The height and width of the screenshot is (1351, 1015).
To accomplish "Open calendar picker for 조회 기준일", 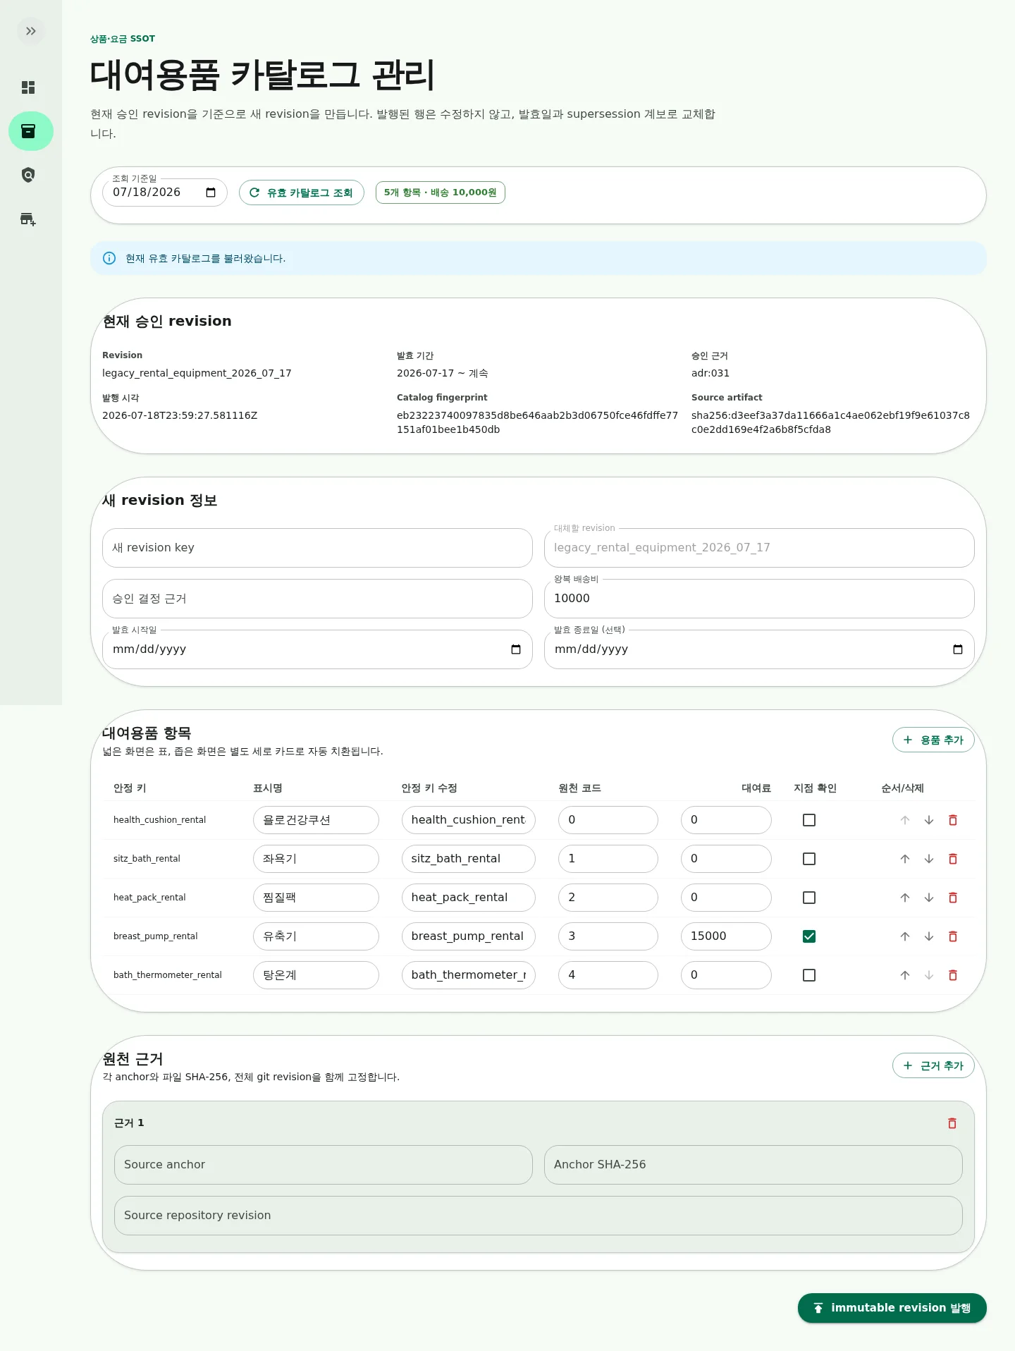I will 211,192.
